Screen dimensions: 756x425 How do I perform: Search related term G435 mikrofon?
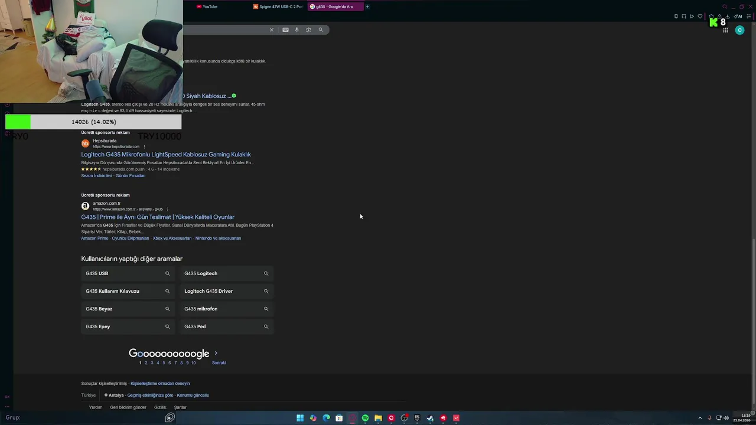coord(226,309)
